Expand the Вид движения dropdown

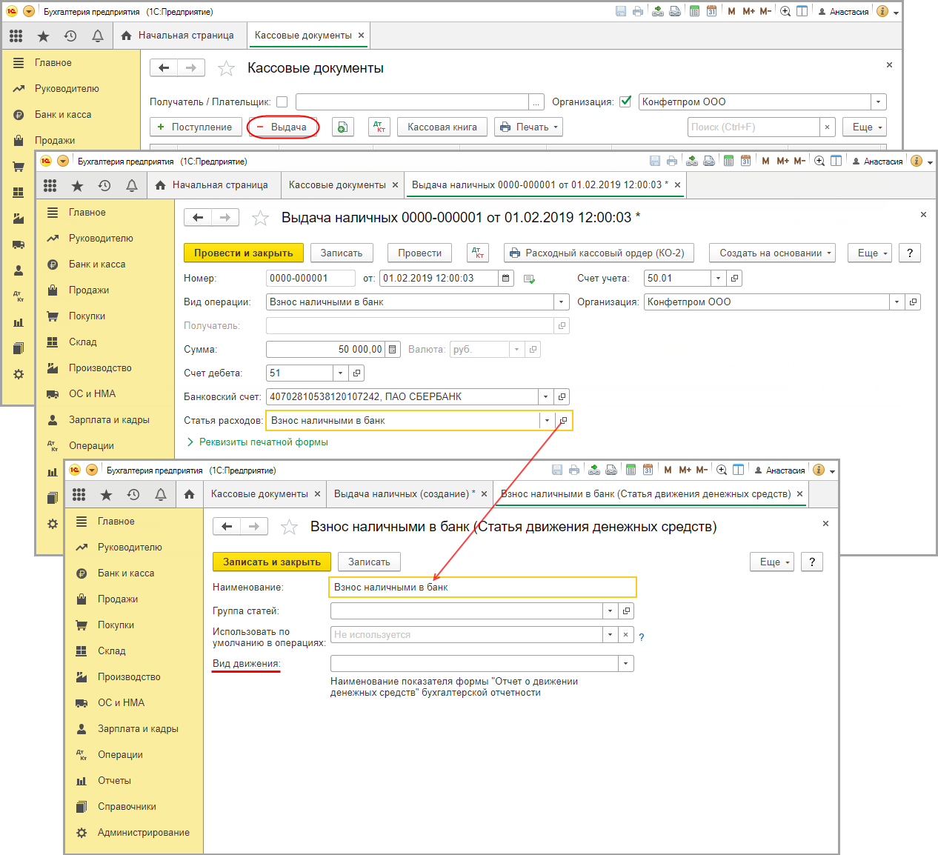(x=626, y=664)
